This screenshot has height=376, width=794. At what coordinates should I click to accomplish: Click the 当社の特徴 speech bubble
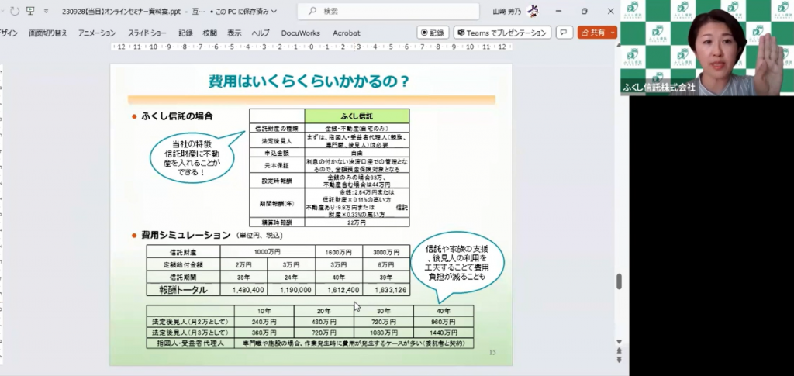click(x=192, y=157)
